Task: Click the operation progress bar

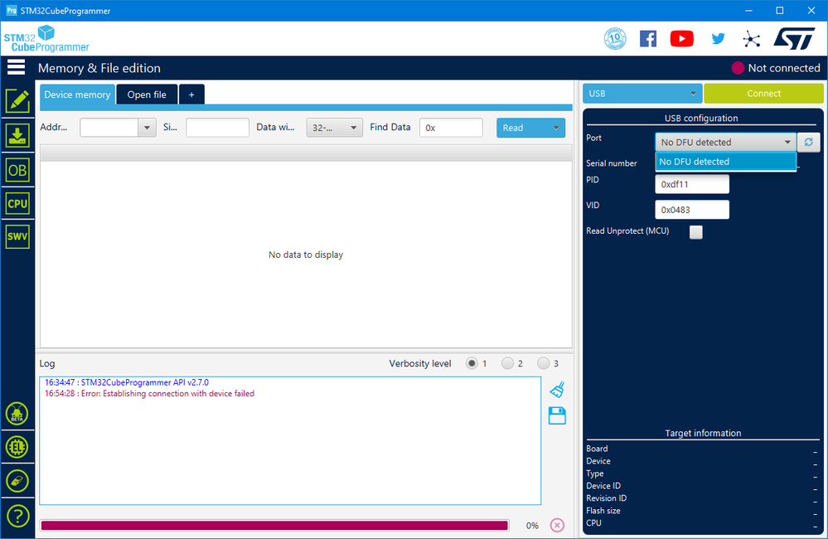Action: (x=274, y=525)
